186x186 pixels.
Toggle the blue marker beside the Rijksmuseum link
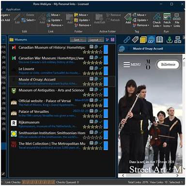point(106,124)
